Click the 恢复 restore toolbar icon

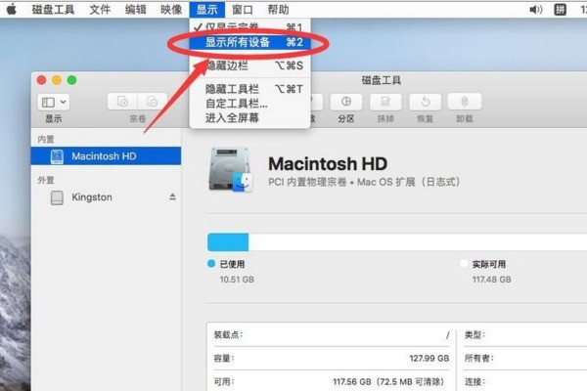(x=426, y=102)
